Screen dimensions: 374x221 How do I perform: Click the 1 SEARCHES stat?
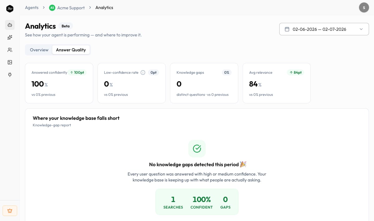(173, 202)
